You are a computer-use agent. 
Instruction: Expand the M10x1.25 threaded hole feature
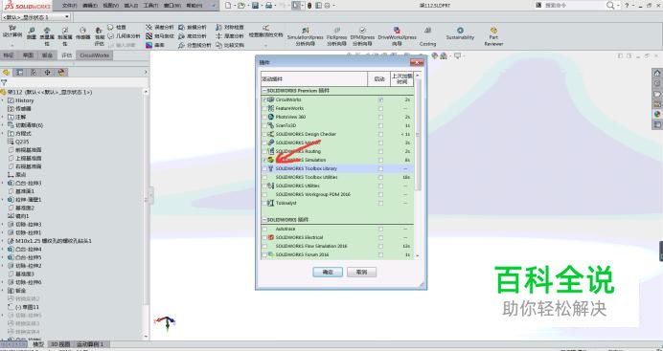[3, 241]
